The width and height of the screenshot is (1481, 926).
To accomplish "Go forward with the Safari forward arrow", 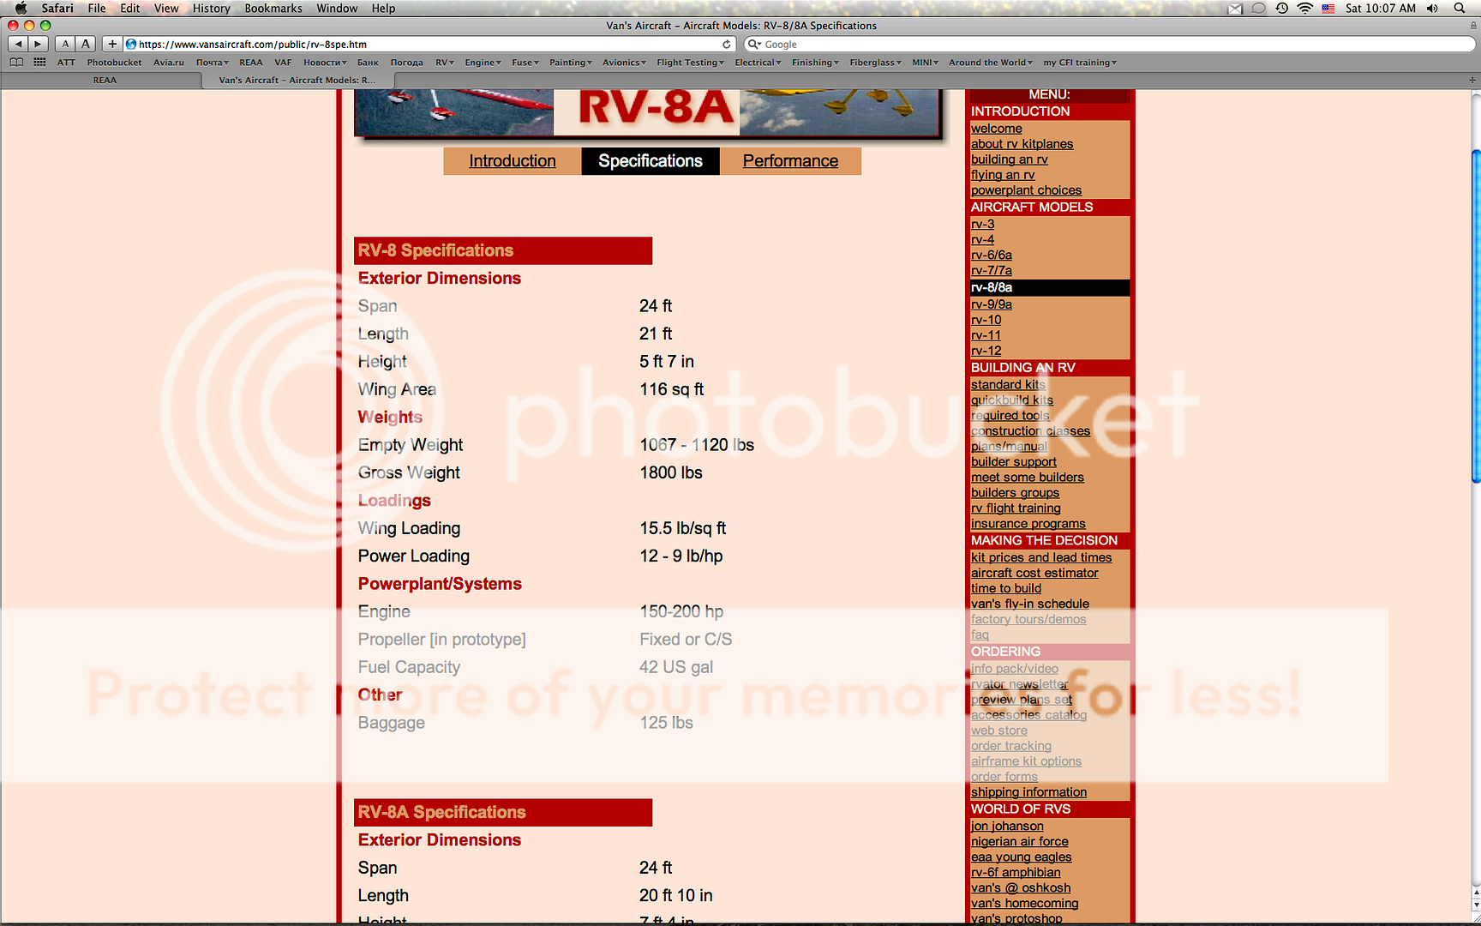I will pos(39,44).
